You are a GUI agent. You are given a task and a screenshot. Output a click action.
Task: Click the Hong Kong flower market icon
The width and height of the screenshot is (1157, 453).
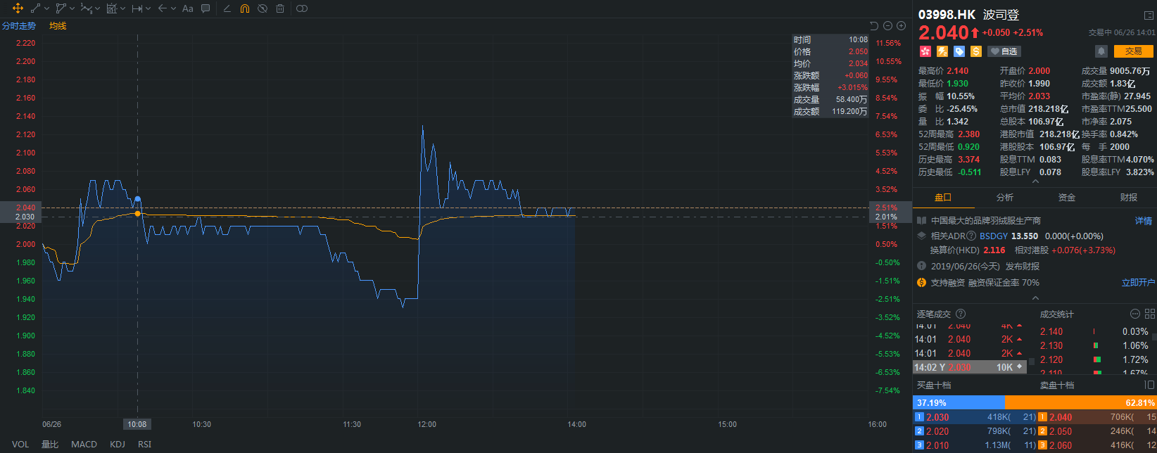click(x=925, y=51)
